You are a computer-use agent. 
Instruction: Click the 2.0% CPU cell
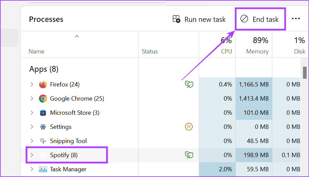(217, 169)
